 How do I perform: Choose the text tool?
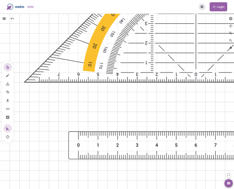(x=8, y=92)
